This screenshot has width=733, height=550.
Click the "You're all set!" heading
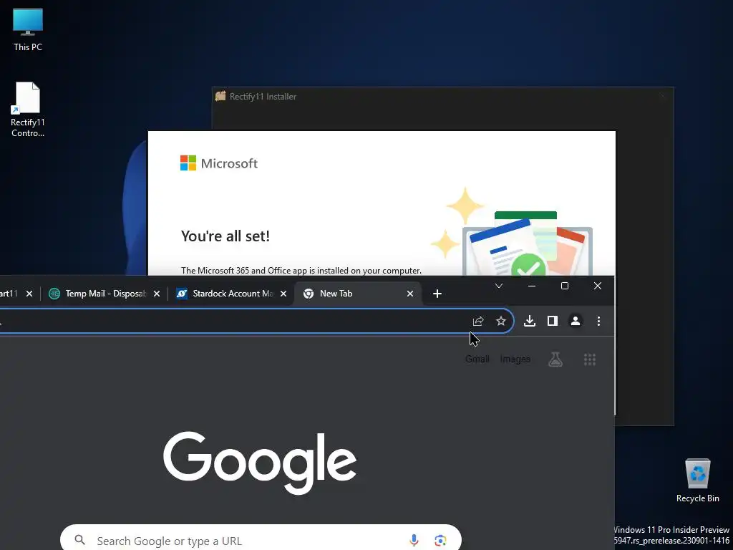click(x=225, y=236)
